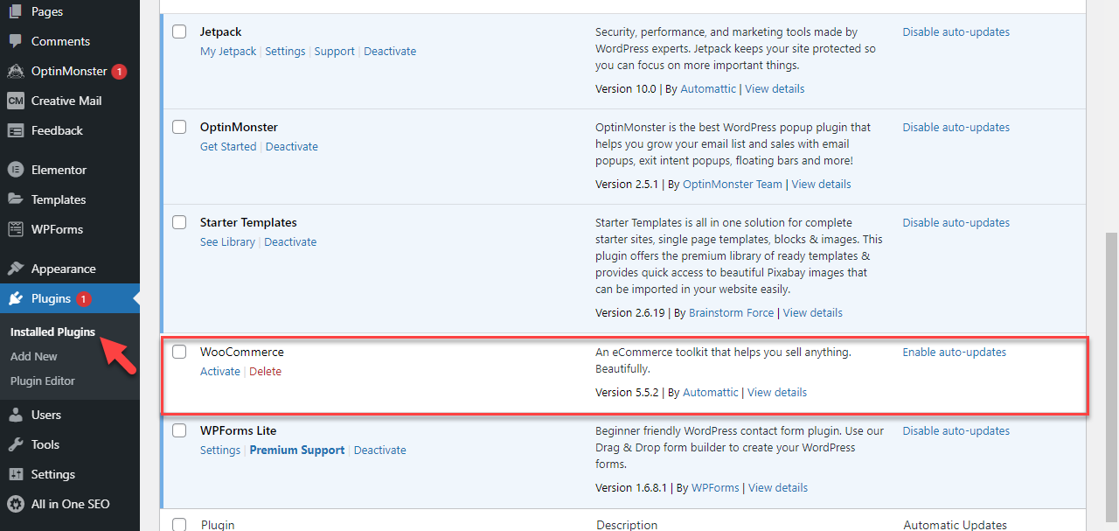Screen dimensions: 1119x531
Task: Open the Users menu label
Action: 46,415
